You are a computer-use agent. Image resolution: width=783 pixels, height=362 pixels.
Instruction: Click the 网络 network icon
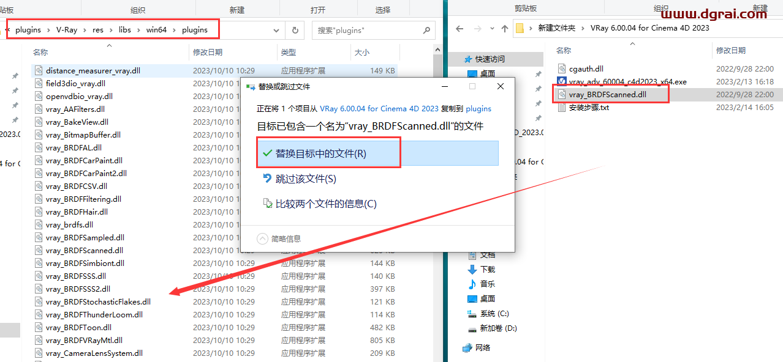tap(467, 347)
